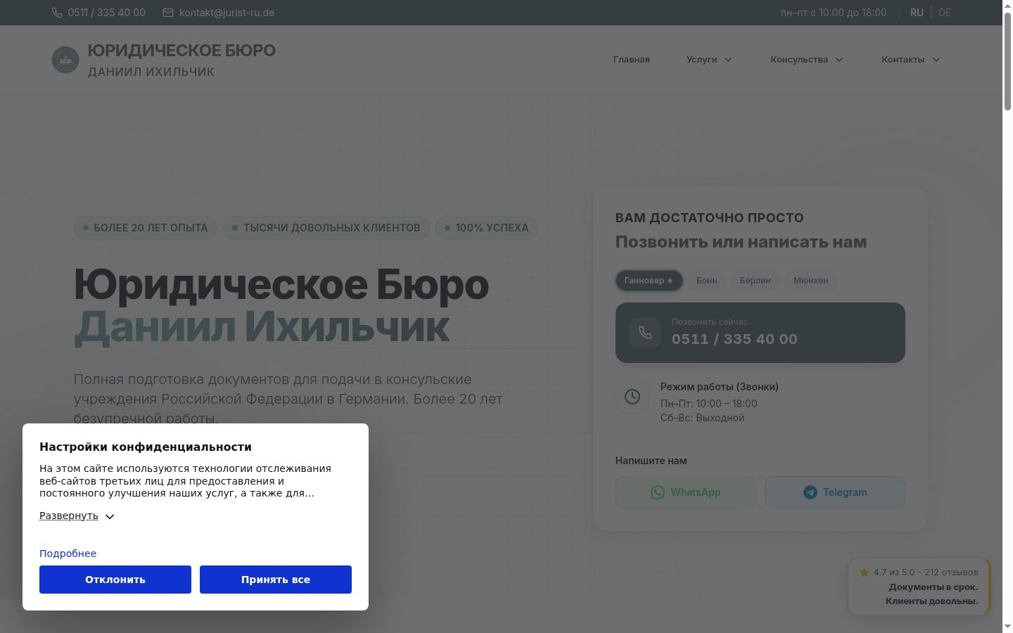Open Telegram chat button
Viewport: 1013px width, 633px height.
[x=835, y=492]
